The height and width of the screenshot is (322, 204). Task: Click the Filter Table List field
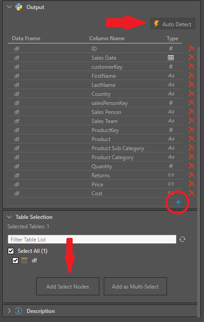(x=92, y=239)
